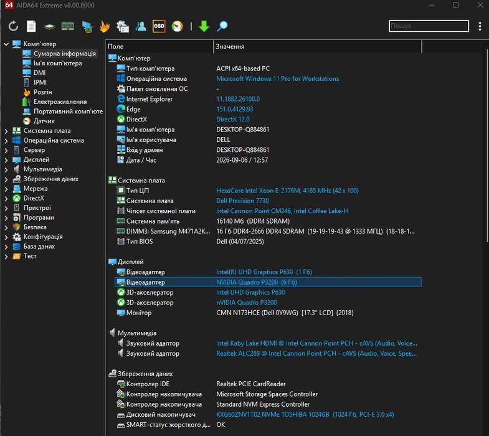
Task: Select the SMART-статус жорсткого диска row
Action: pyautogui.click(x=268, y=425)
